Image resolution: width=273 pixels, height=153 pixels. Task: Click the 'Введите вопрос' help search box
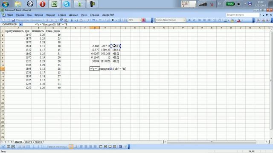coord(243,15)
